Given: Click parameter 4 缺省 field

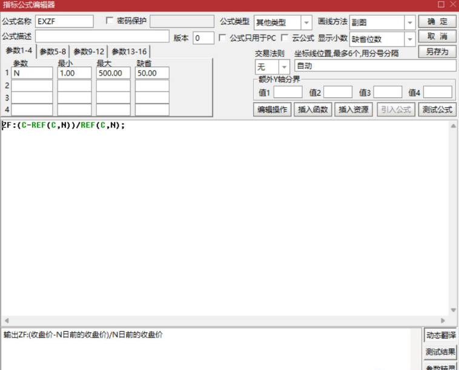Looking at the screenshot, I should tap(152, 110).
